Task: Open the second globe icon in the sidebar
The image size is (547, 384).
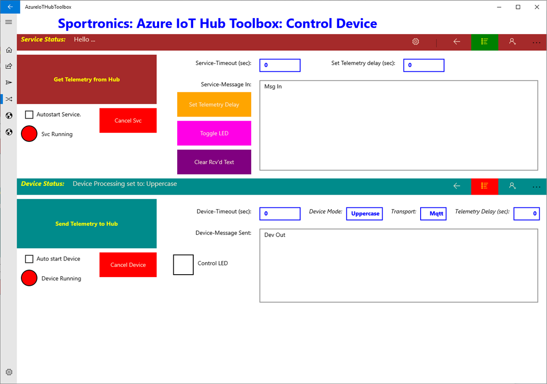Action: (9, 132)
